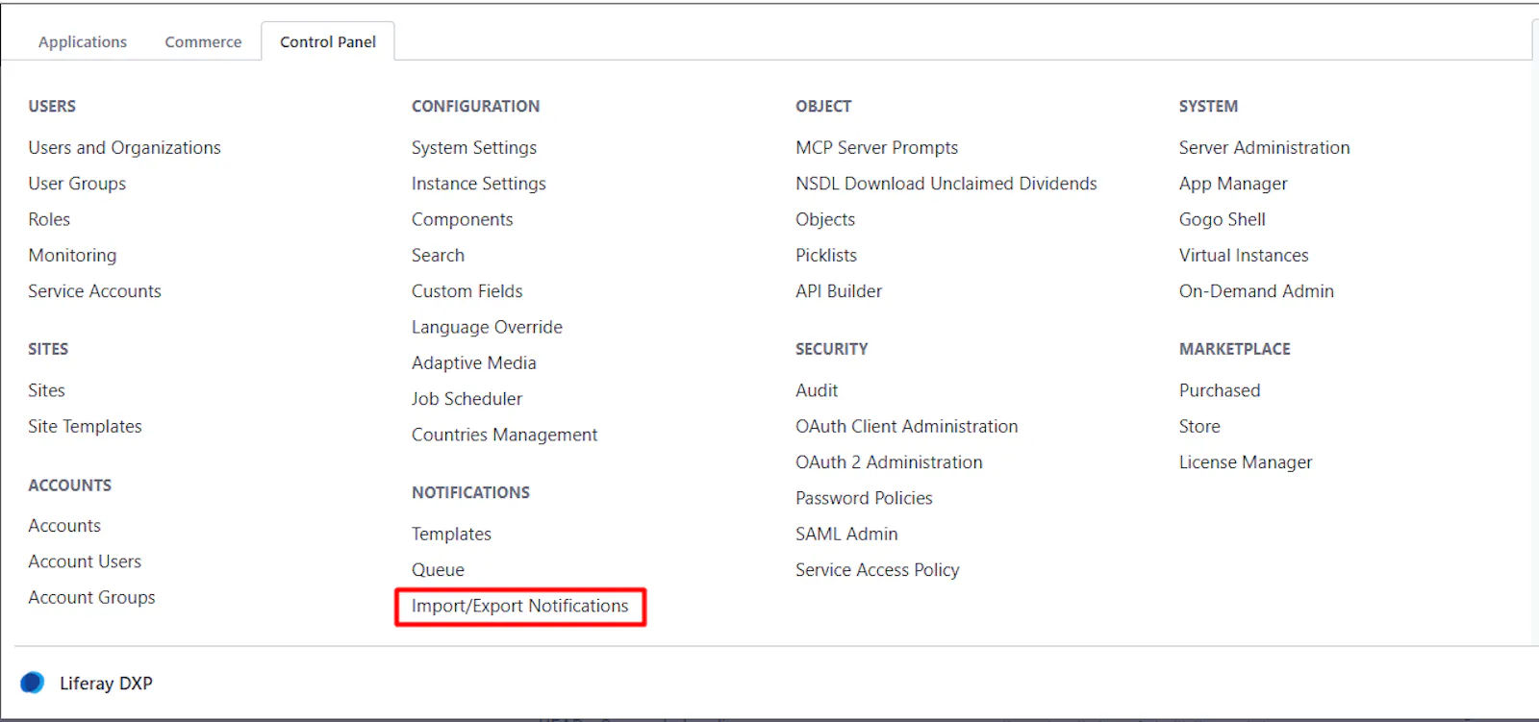Click the Liferay DXP label

pyautogui.click(x=106, y=684)
